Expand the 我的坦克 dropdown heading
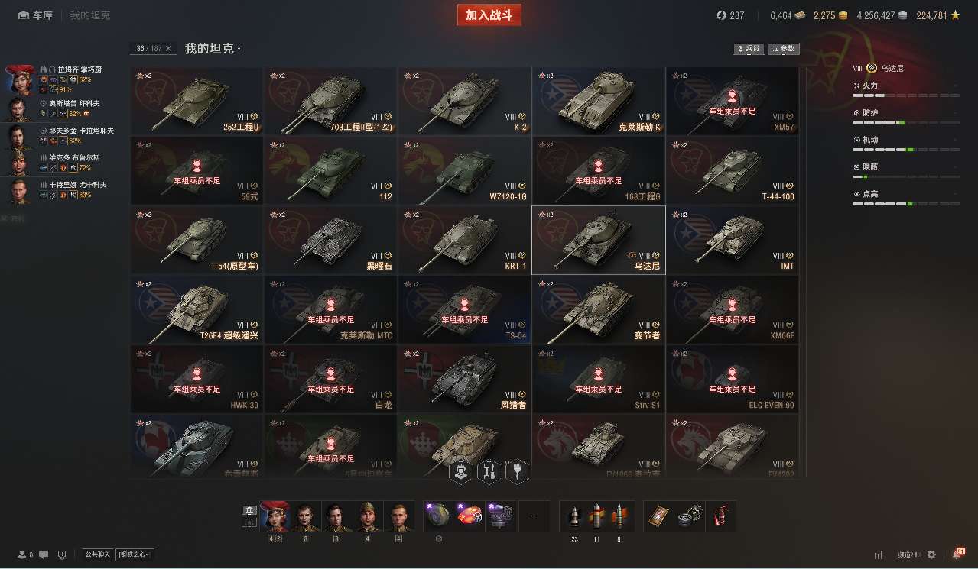The height and width of the screenshot is (569, 978). [x=213, y=48]
